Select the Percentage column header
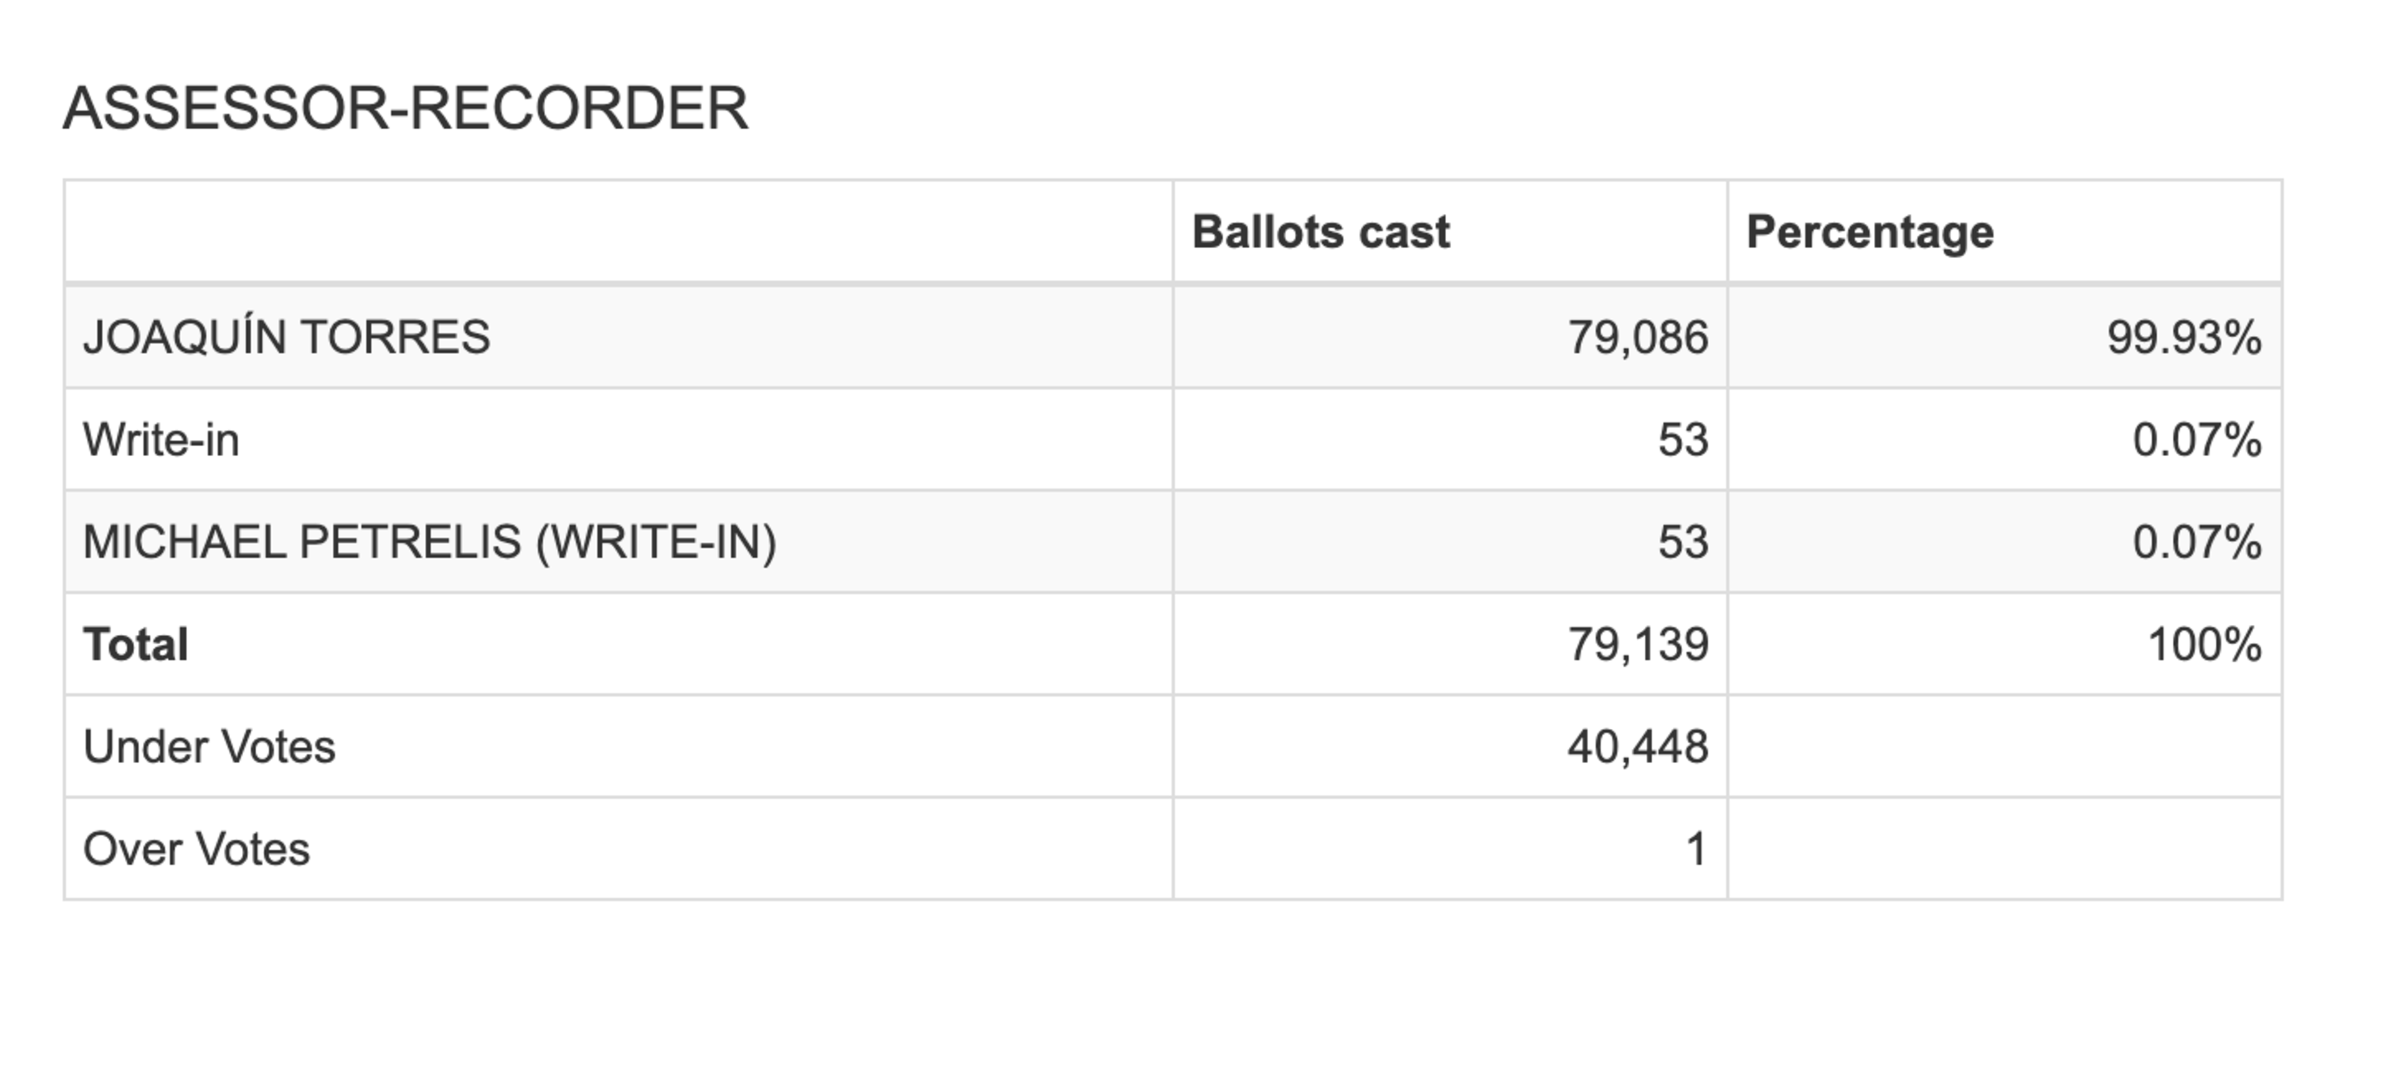Image resolution: width=2406 pixels, height=1086 pixels. pyautogui.click(x=1870, y=232)
